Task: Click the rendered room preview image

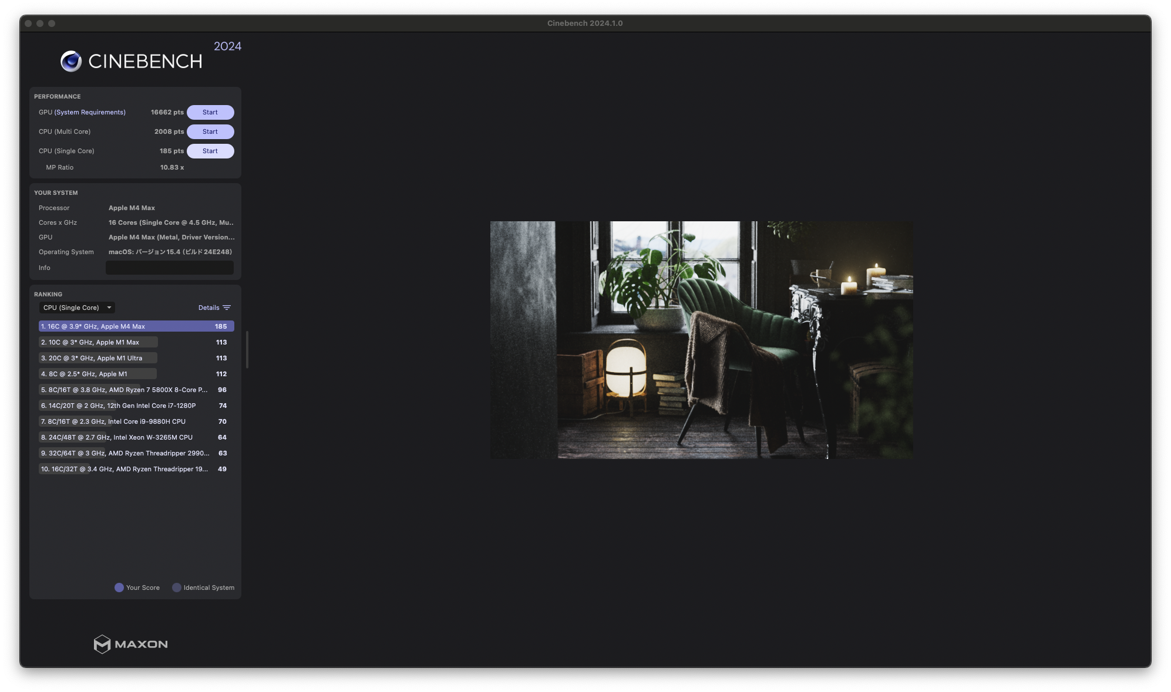Action: coord(701,340)
